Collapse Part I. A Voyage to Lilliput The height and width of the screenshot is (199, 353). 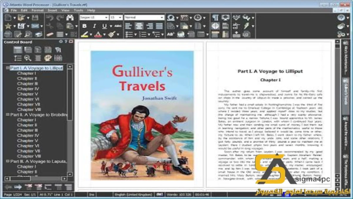click(x=8, y=68)
